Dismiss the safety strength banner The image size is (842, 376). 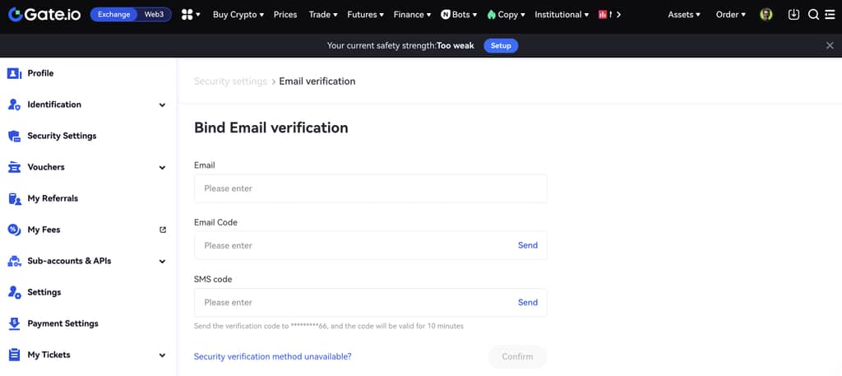[x=830, y=46]
